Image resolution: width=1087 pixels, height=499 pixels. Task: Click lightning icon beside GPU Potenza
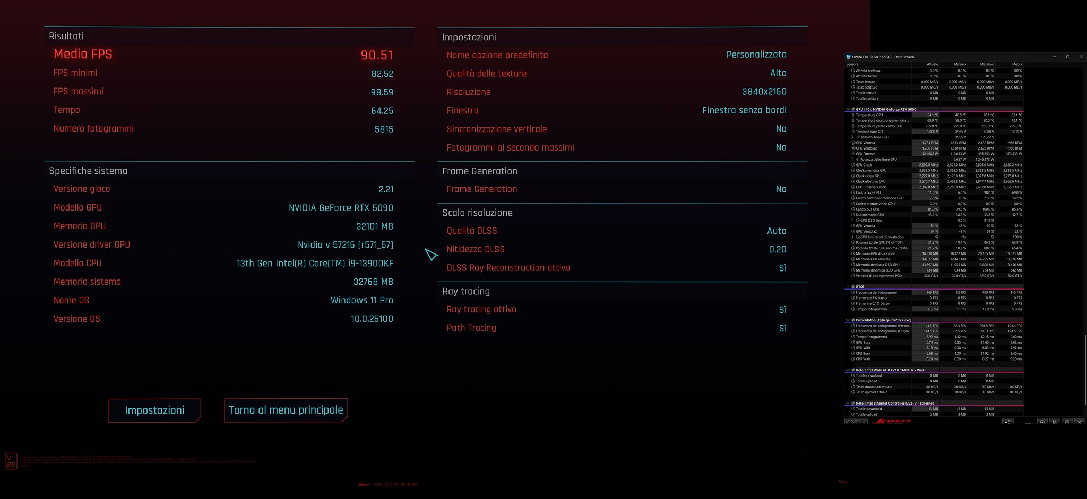(853, 154)
